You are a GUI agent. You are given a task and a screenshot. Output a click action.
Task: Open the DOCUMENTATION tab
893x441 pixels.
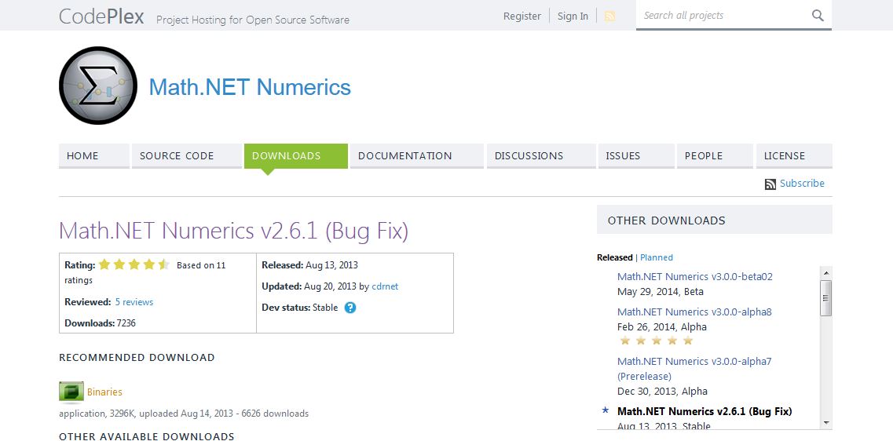(417, 156)
